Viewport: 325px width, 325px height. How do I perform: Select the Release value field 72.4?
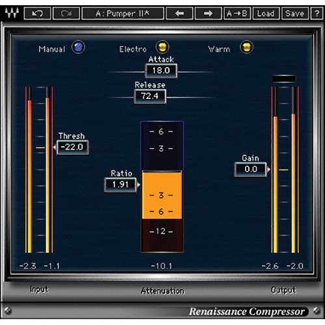tap(150, 96)
